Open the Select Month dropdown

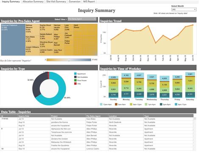click(184, 9)
